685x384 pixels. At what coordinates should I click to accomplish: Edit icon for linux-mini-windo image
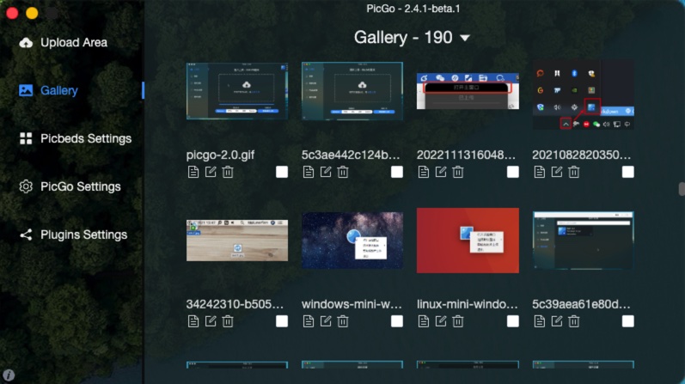(x=441, y=321)
